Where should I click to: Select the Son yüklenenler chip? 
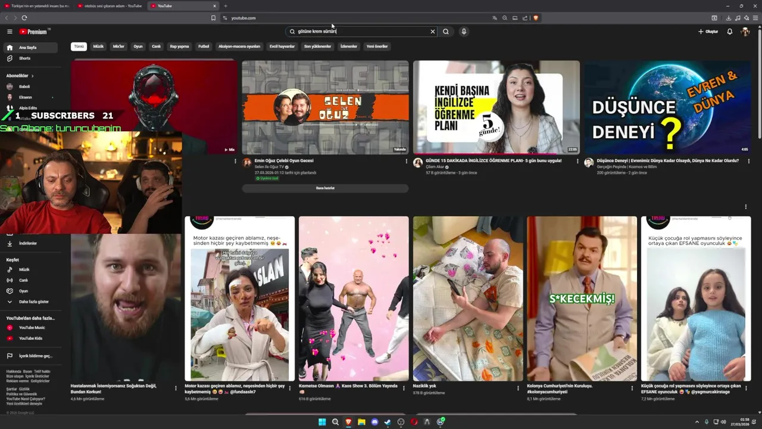click(x=317, y=46)
